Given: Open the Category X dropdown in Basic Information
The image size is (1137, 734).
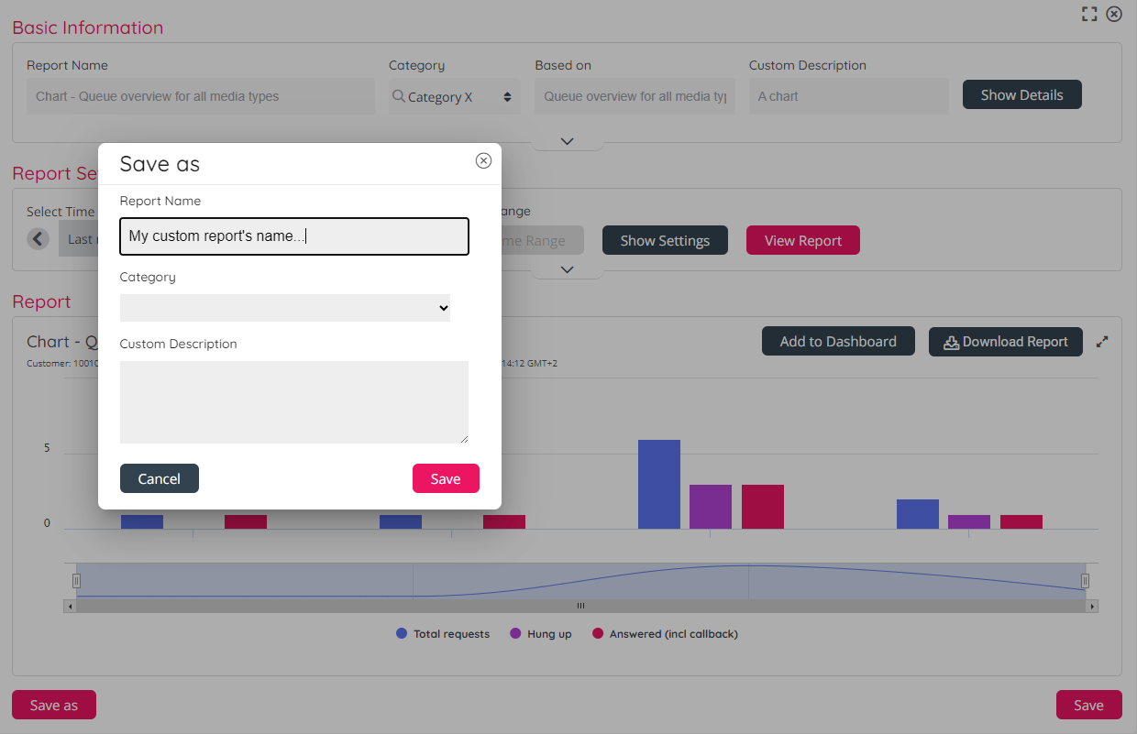Looking at the screenshot, I should pos(454,97).
